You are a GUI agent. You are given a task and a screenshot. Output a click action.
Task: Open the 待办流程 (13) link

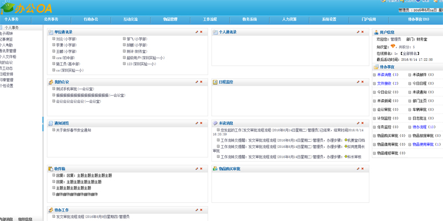pyautogui.click(x=424, y=127)
